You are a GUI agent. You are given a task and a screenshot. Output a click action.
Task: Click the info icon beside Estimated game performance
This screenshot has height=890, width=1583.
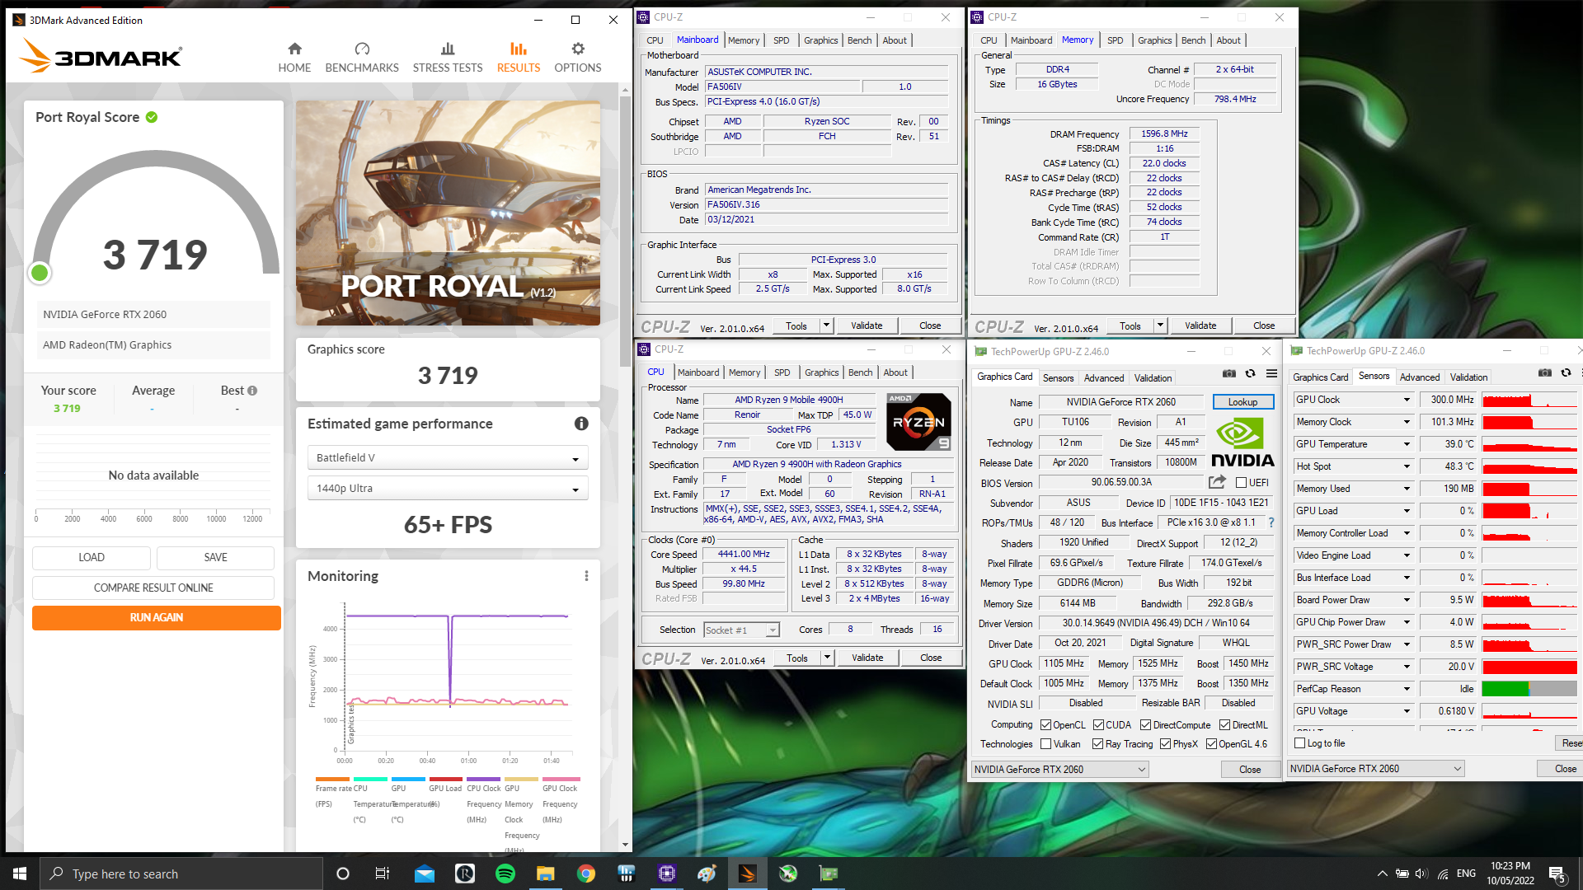[x=581, y=424]
